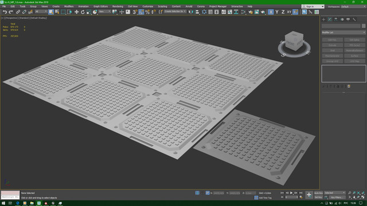This screenshot has height=206, width=367.
Task: Click the Mirror tool icon
Action: click(x=191, y=12)
